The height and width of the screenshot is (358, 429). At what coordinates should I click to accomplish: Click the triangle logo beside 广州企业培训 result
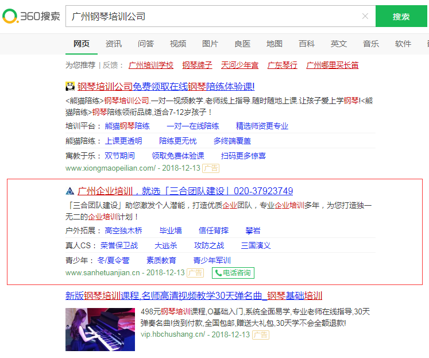tap(70, 191)
